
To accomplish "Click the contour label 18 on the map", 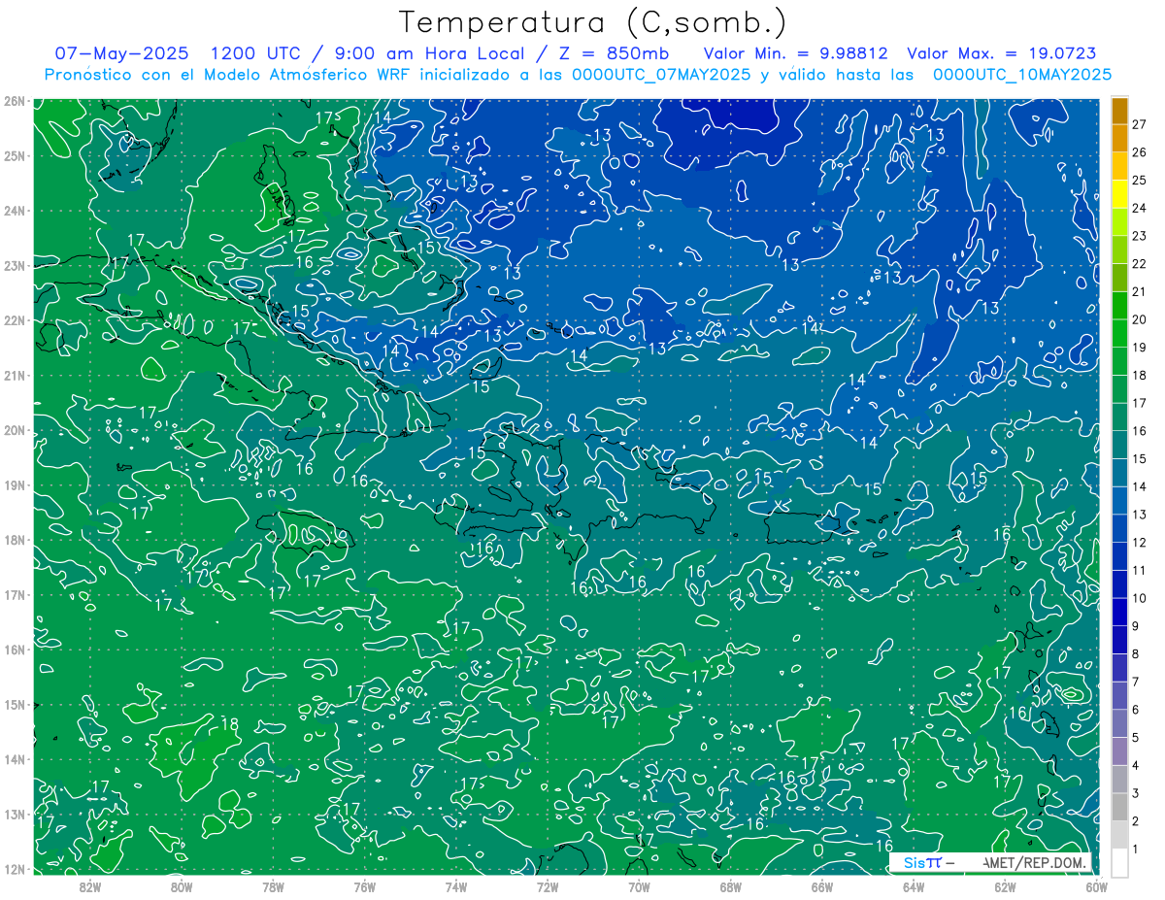I will point(230,723).
